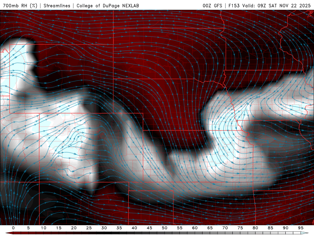This screenshot has height=235, width=314.
Task: Click the colorbar label '30'
Action: [104, 228]
